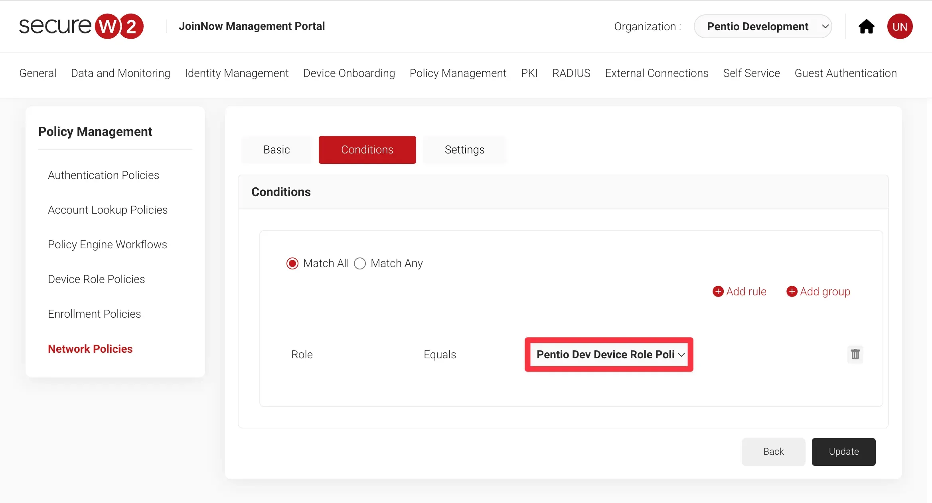The height and width of the screenshot is (503, 932).
Task: Click the Add rule plus icon
Action: tap(718, 291)
